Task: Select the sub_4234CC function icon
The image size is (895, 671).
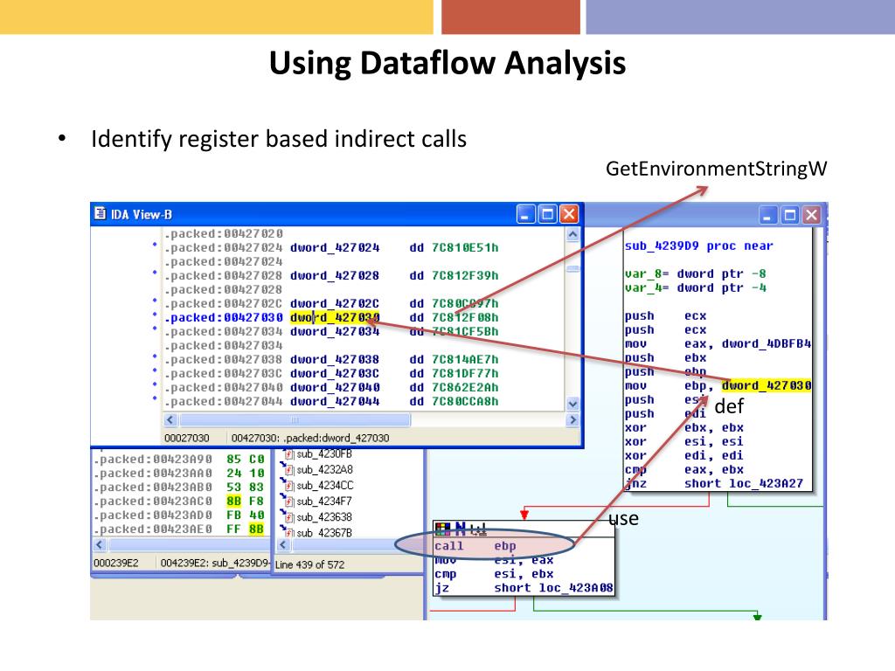Action: click(x=288, y=486)
